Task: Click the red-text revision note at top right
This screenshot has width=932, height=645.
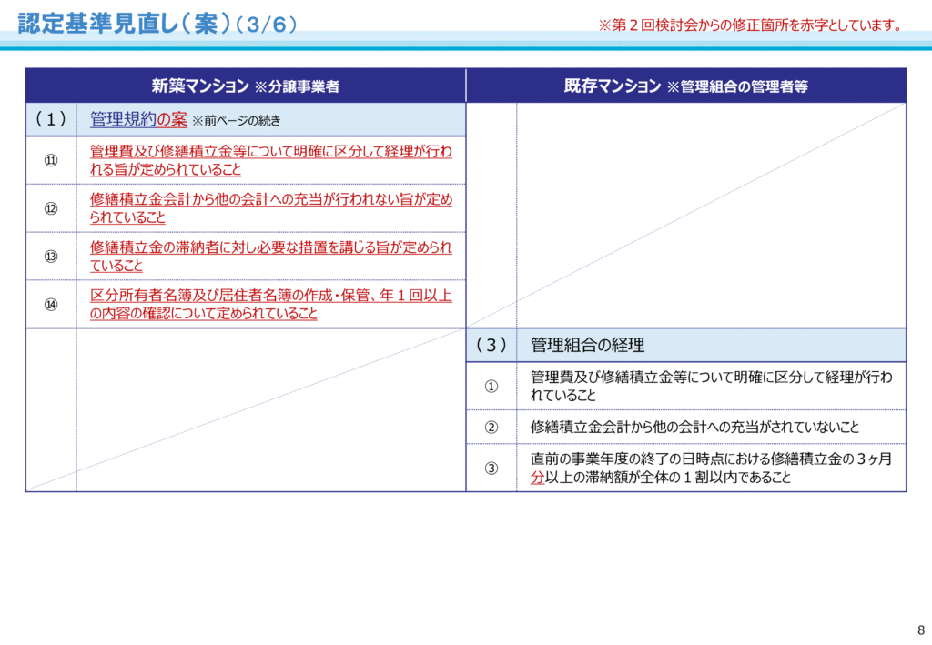Action: point(750,25)
